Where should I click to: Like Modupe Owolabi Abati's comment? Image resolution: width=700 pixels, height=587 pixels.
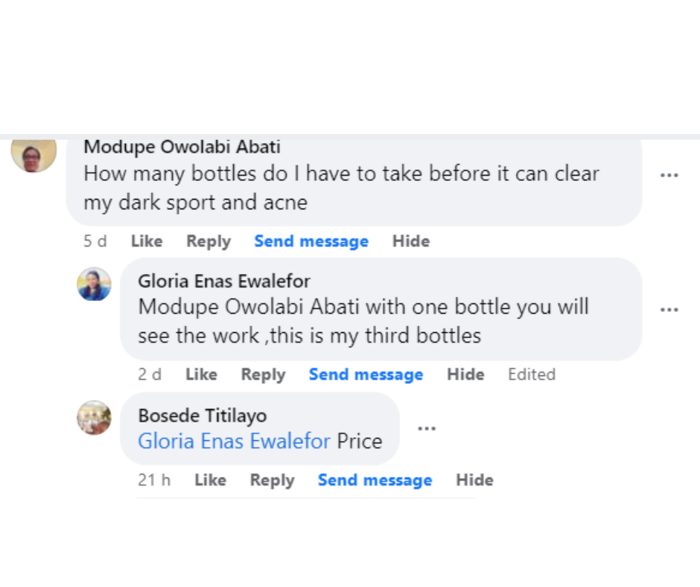point(147,241)
